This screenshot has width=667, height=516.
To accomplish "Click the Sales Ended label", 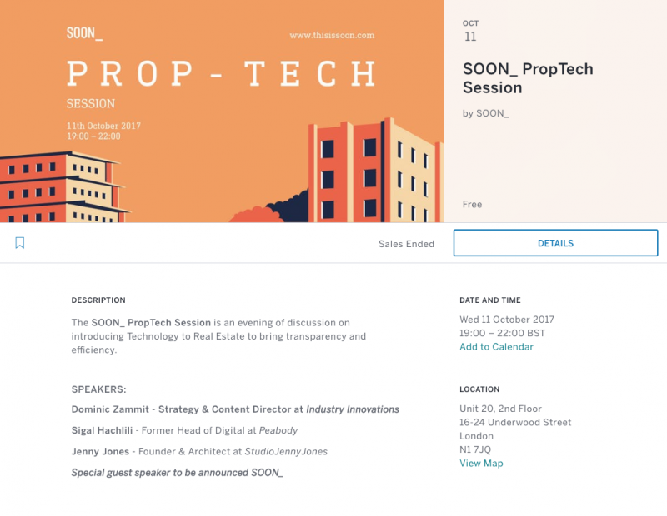I will [405, 244].
